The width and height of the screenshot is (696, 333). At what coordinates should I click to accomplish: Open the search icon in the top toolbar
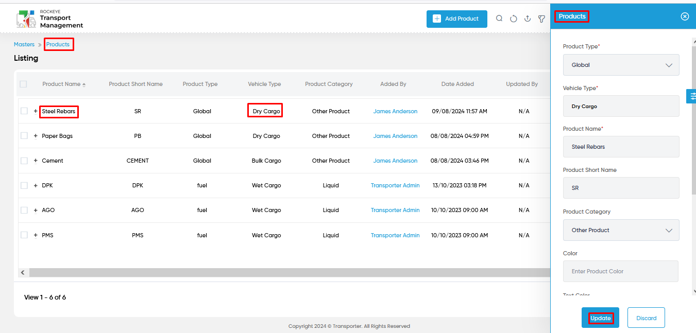tap(499, 19)
